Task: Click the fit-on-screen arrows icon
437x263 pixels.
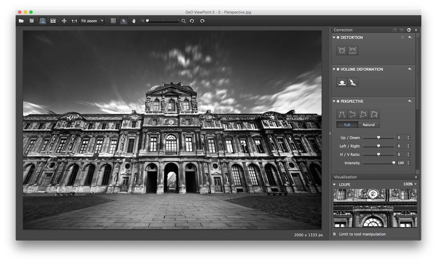Action: [64, 21]
